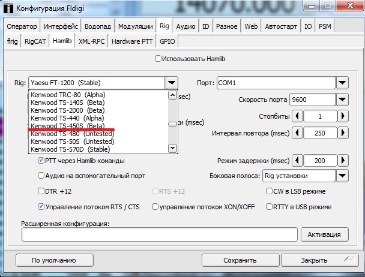Open the port speed 9600 dropdown
The width and height of the screenshot is (365, 277).
pos(342,100)
